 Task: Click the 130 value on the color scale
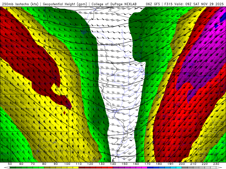coord(101,164)
